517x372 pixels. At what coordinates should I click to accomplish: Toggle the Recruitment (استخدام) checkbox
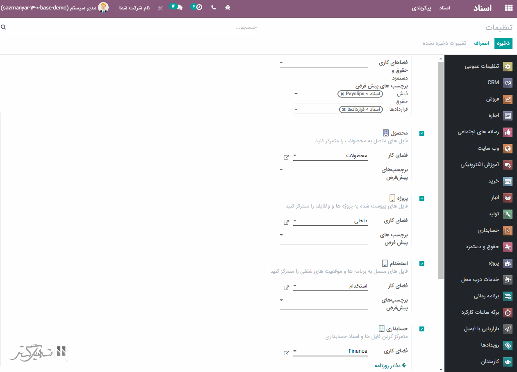coord(422,264)
